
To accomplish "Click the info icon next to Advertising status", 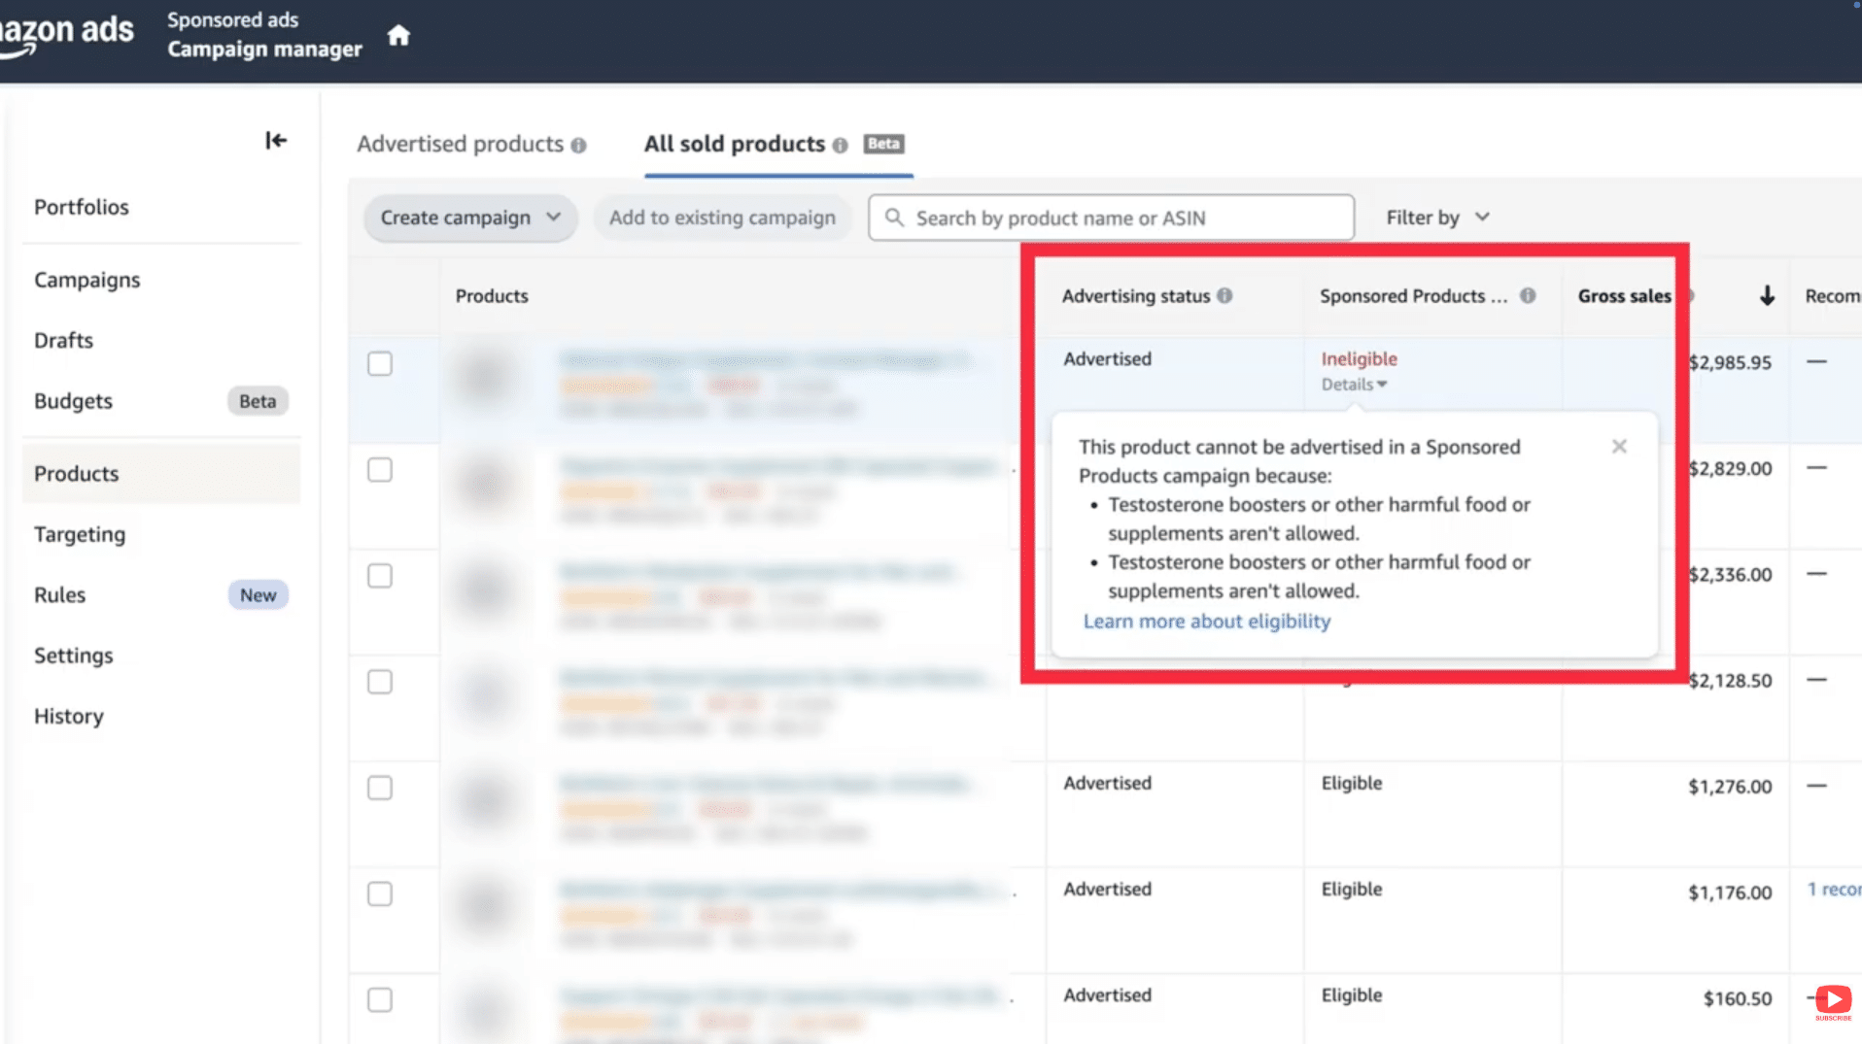I will point(1225,296).
